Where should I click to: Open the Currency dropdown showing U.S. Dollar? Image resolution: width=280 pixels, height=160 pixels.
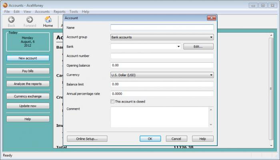162,75
